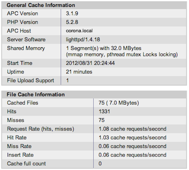Click the General Cache Information header
The height and width of the screenshot is (170, 189).
[41, 5]
